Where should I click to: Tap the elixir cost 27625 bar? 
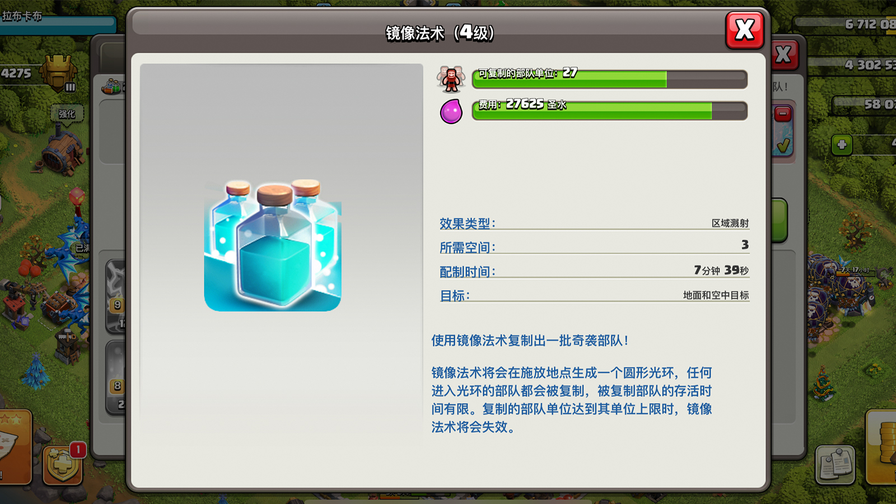point(610,110)
